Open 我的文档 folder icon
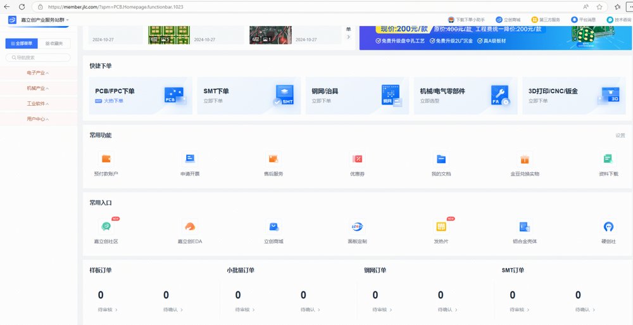The width and height of the screenshot is (633, 325). (441, 159)
